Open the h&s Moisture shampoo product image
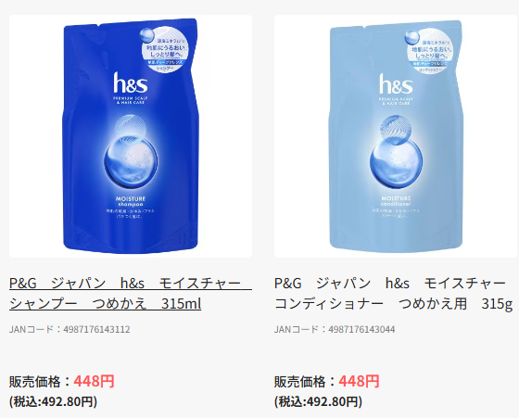 [x=131, y=136]
